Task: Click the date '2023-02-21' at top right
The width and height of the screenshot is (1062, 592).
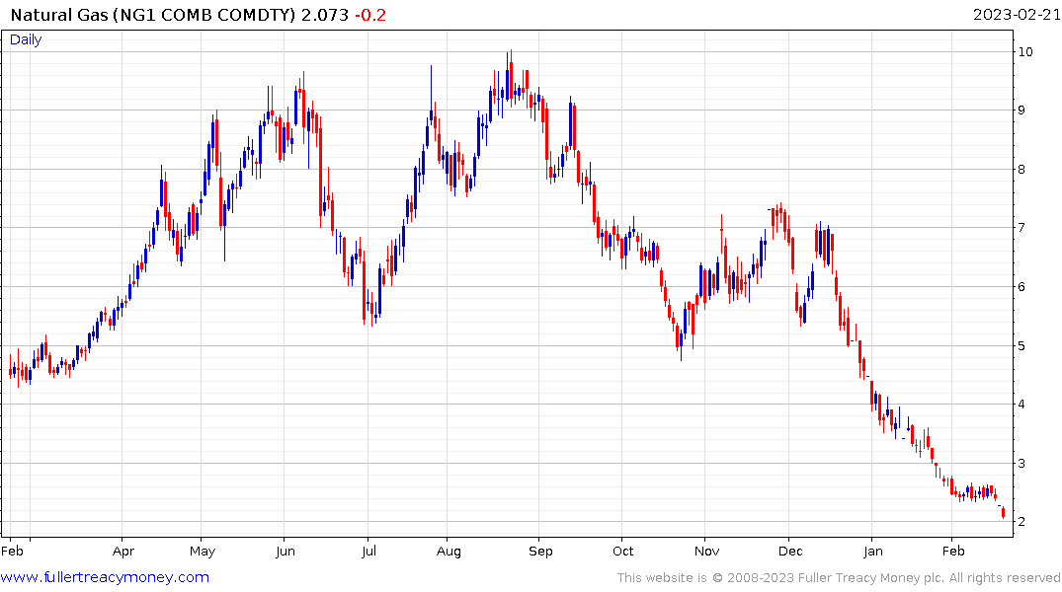Action: [x=1017, y=15]
